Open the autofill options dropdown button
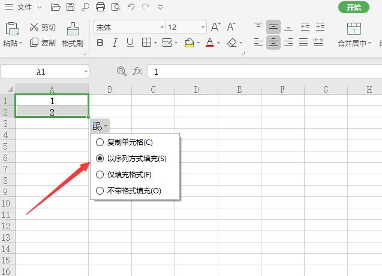 click(x=100, y=126)
